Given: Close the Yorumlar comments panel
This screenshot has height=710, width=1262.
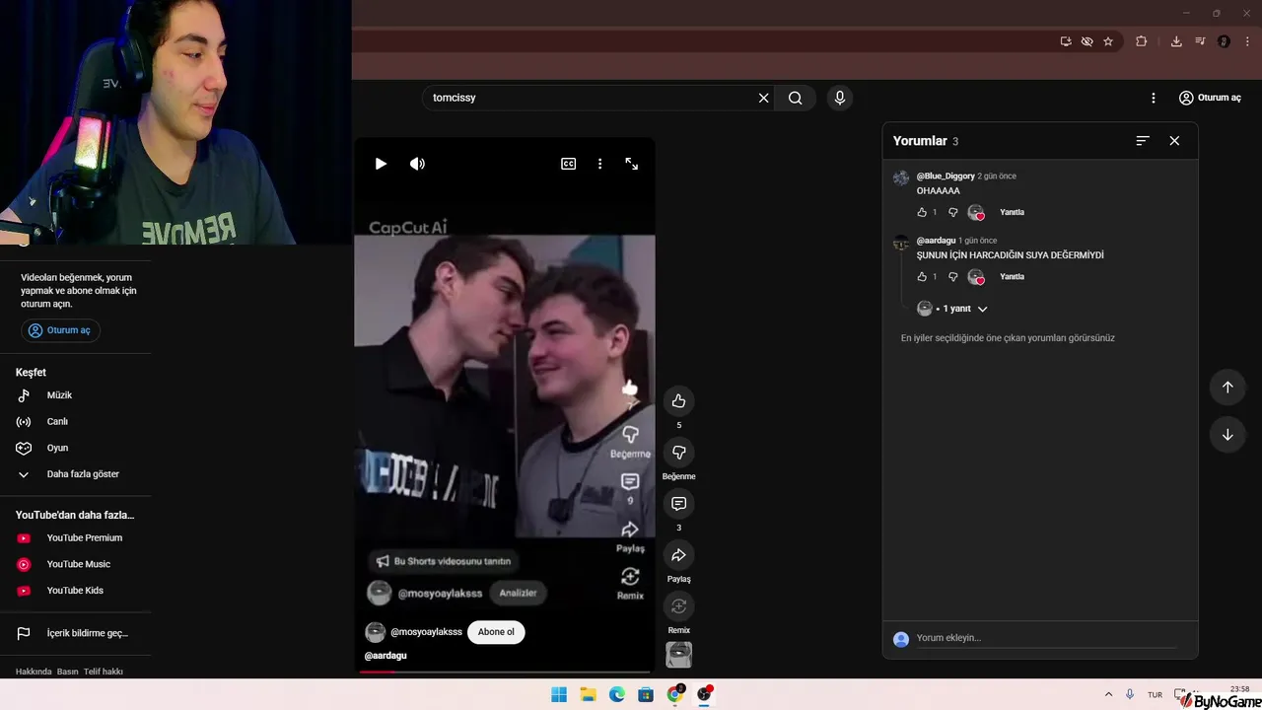Looking at the screenshot, I should [1174, 141].
